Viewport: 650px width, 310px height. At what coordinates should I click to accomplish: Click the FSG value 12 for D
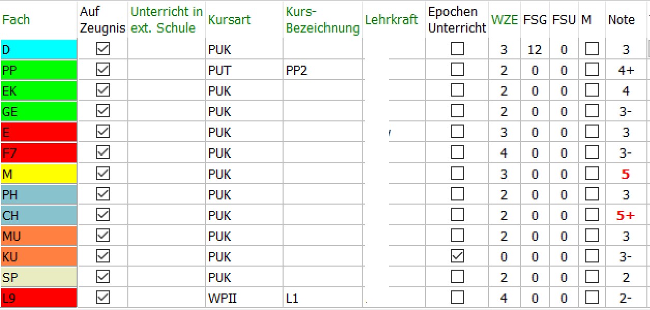(x=535, y=50)
